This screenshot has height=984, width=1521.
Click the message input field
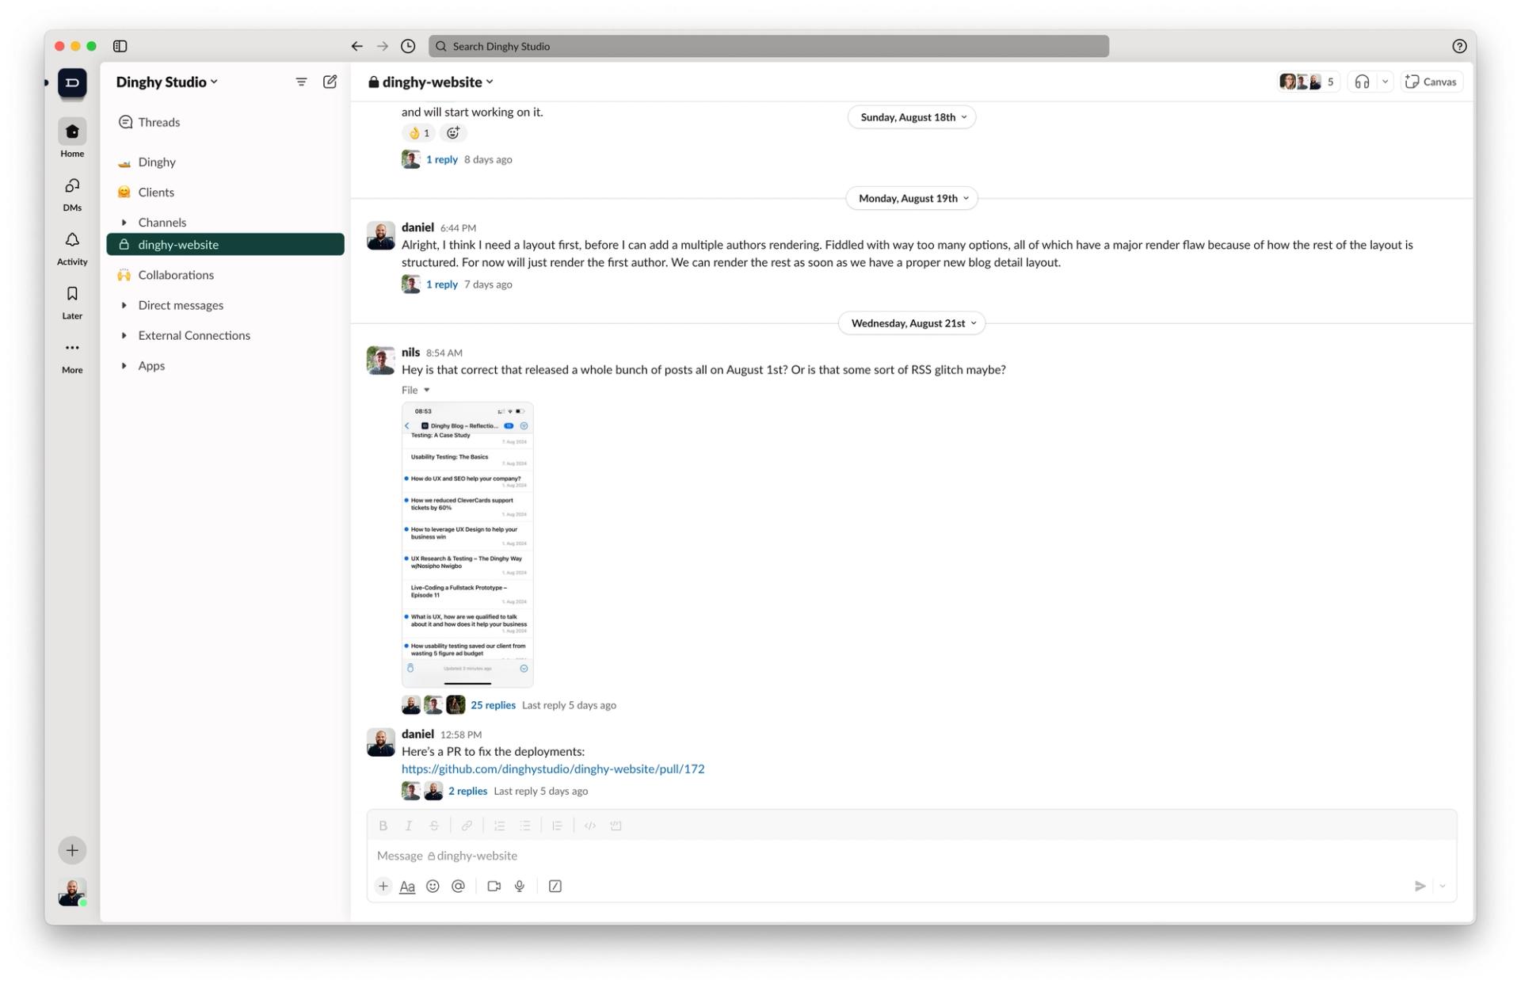tap(913, 854)
